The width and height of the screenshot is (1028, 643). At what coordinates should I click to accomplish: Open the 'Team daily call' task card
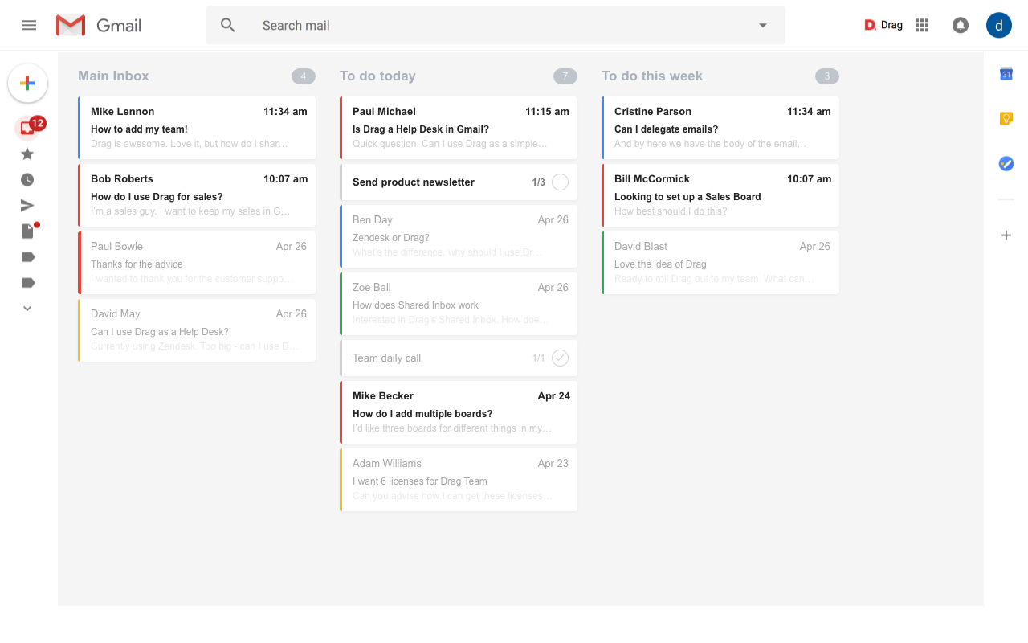(x=459, y=358)
